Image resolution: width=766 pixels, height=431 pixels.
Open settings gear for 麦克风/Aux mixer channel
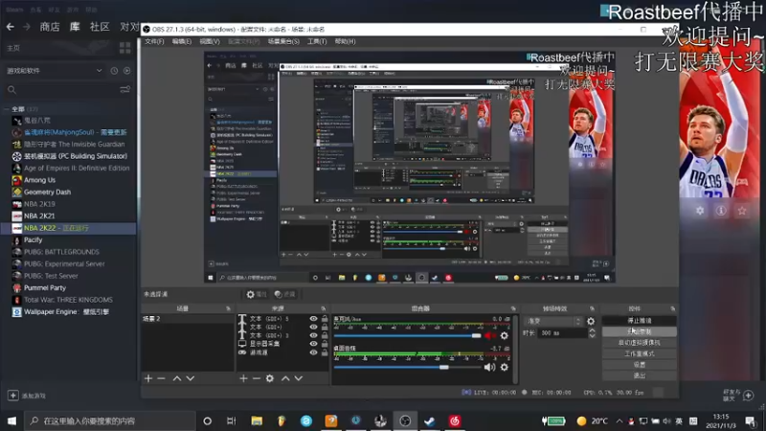(x=505, y=335)
